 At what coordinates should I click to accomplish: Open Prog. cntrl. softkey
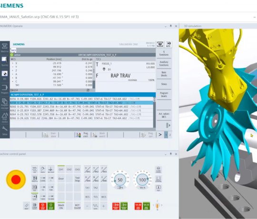(x=83, y=135)
